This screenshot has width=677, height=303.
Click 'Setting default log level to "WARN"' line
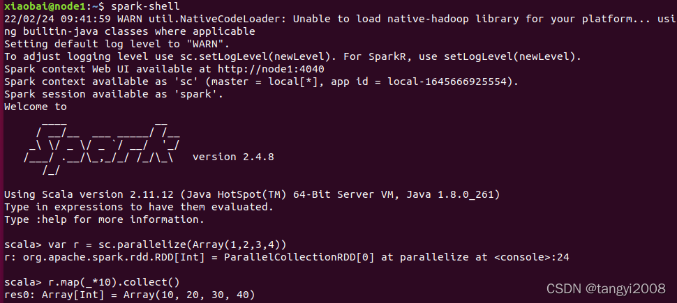[x=117, y=44]
